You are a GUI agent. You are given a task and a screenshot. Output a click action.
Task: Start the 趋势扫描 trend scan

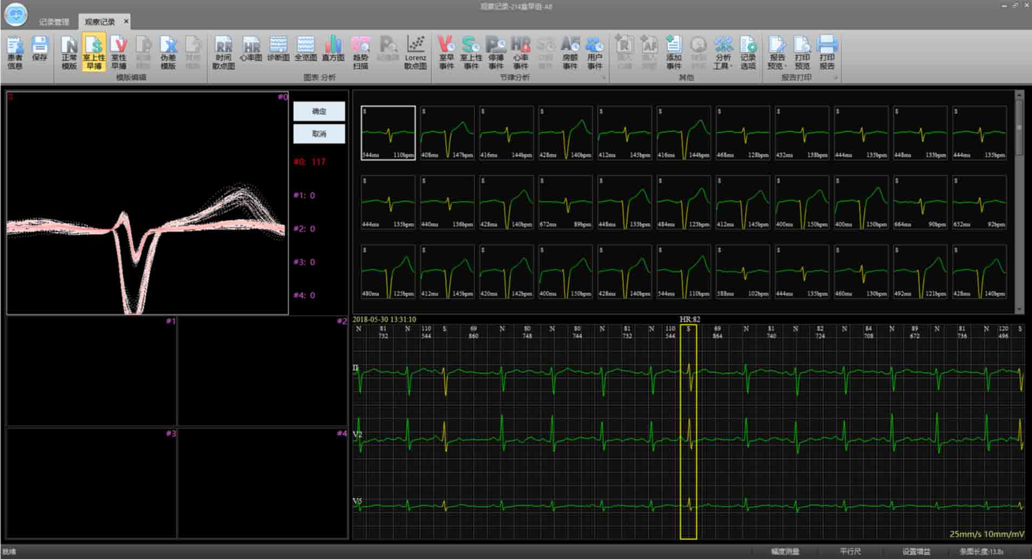(360, 53)
